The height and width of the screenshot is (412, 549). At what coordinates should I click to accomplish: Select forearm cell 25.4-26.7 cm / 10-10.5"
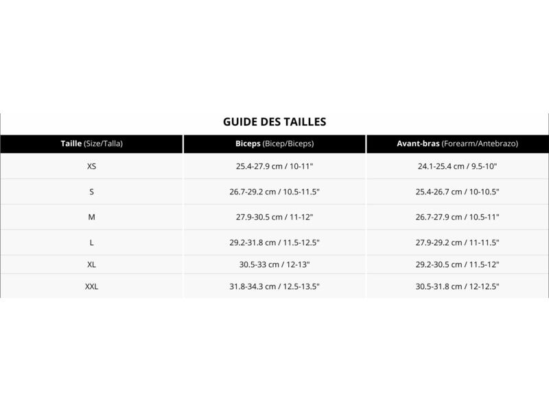[x=458, y=192]
